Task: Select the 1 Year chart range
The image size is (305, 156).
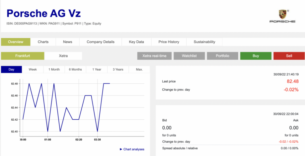Action: [x=97, y=69]
